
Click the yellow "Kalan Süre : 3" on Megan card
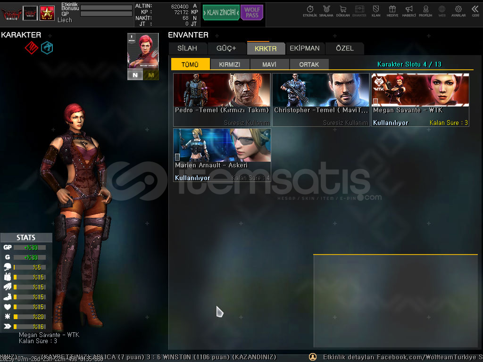tap(449, 123)
